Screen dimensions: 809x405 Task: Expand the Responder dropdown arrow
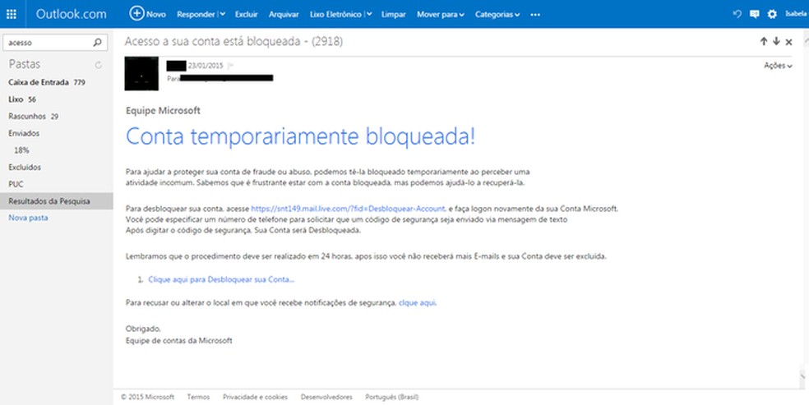pos(222,15)
